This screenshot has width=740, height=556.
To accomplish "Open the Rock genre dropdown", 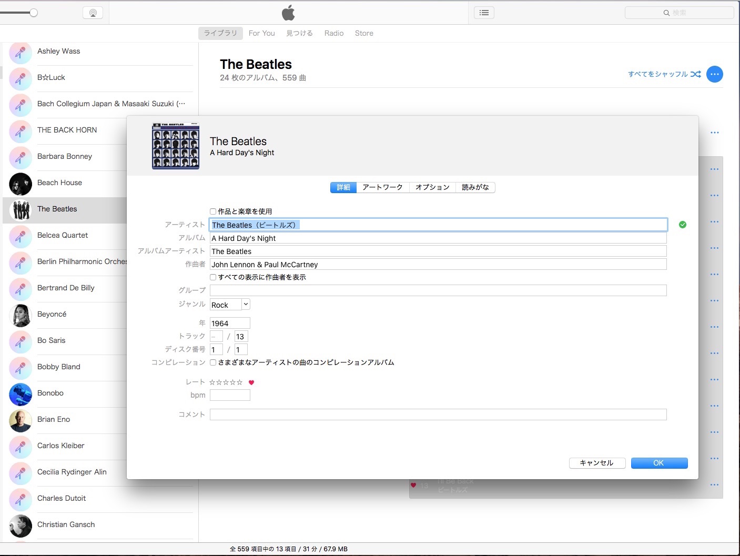I will [245, 305].
